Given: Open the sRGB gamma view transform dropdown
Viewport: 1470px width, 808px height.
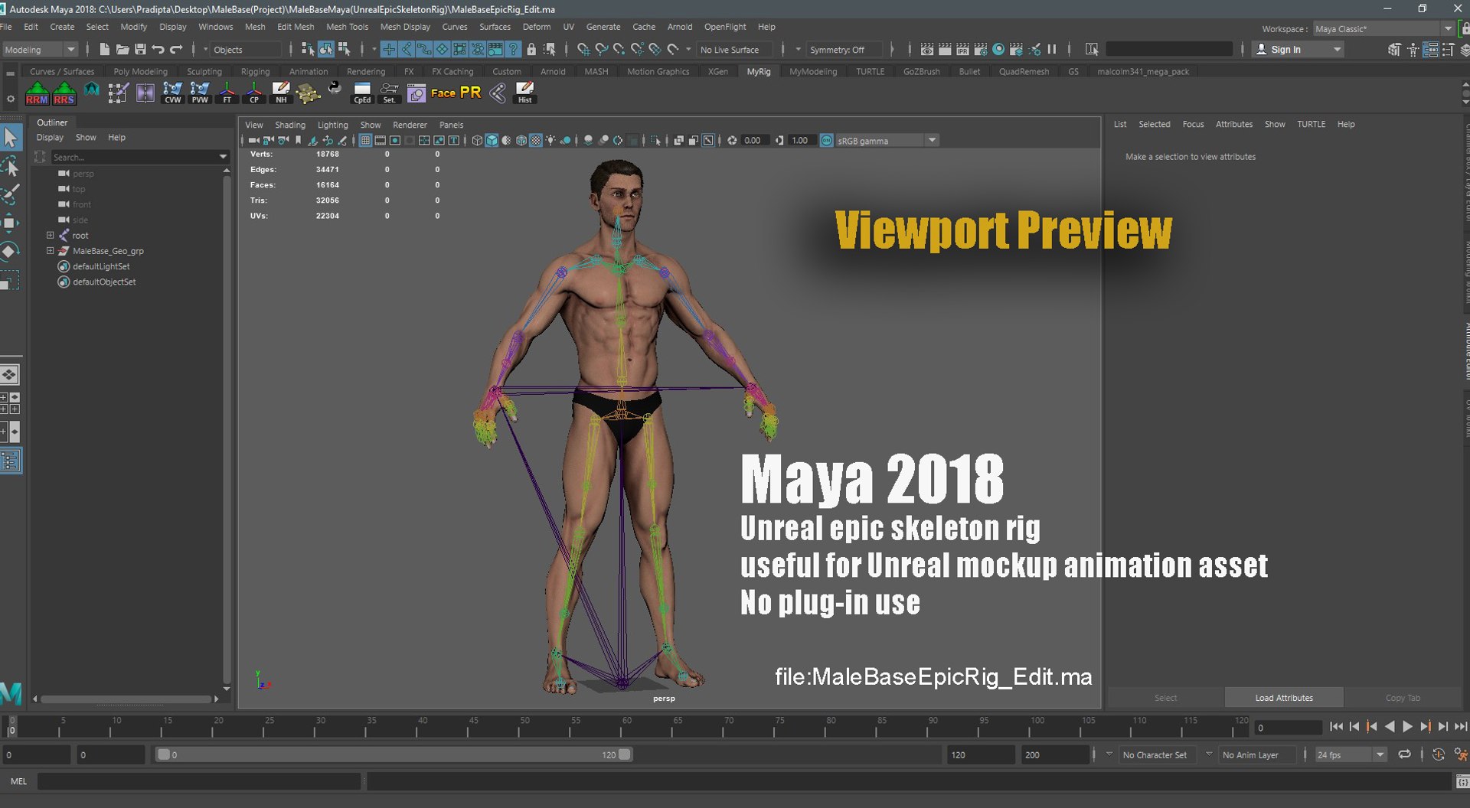Looking at the screenshot, I should 887,141.
